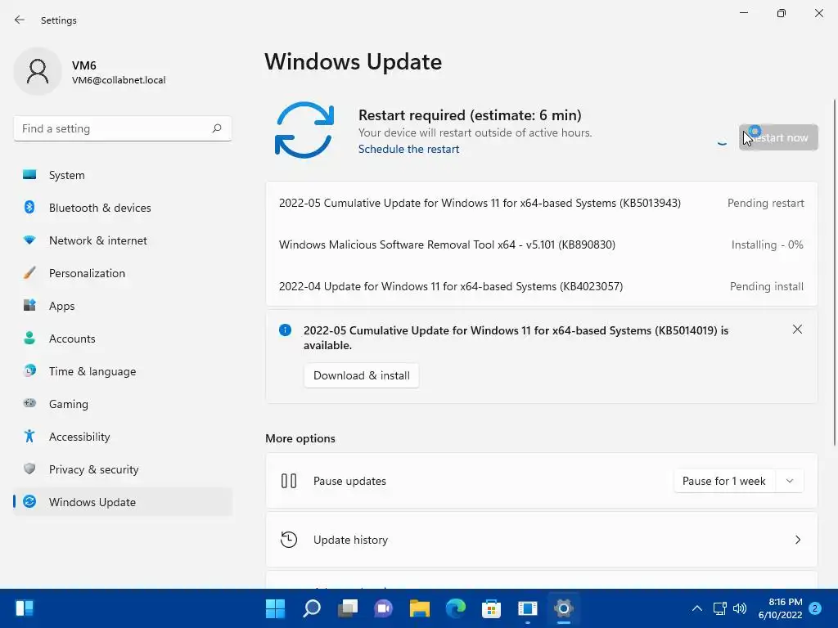Open Apps settings
Viewport: 838px width, 628px height.
pos(123,306)
